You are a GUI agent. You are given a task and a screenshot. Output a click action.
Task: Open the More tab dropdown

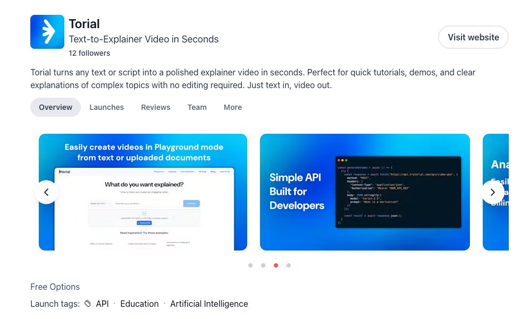point(233,107)
